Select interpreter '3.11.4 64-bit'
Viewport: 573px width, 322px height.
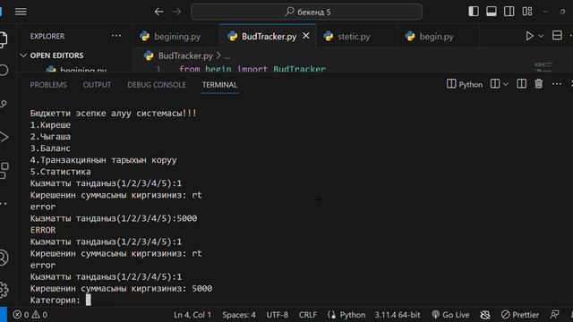click(x=398, y=315)
